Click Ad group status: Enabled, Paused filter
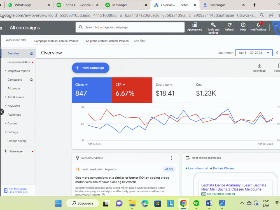This screenshot has width=280, height=210. coord(107,41)
